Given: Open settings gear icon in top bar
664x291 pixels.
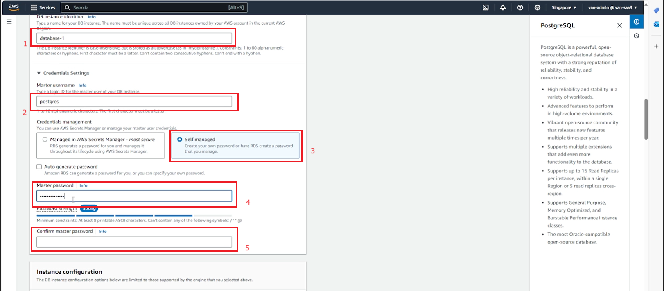Looking at the screenshot, I should 537,7.
